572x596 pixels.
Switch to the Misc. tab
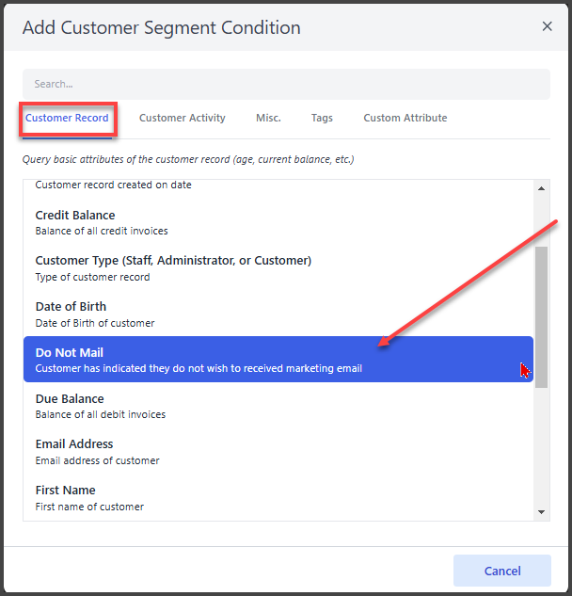(268, 119)
